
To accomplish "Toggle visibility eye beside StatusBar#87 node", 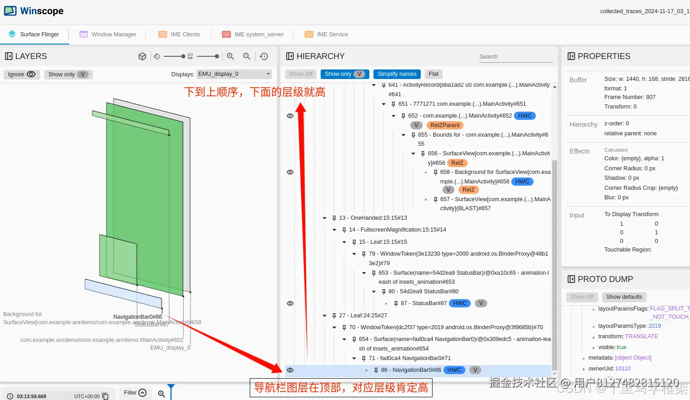I will tap(290, 303).
